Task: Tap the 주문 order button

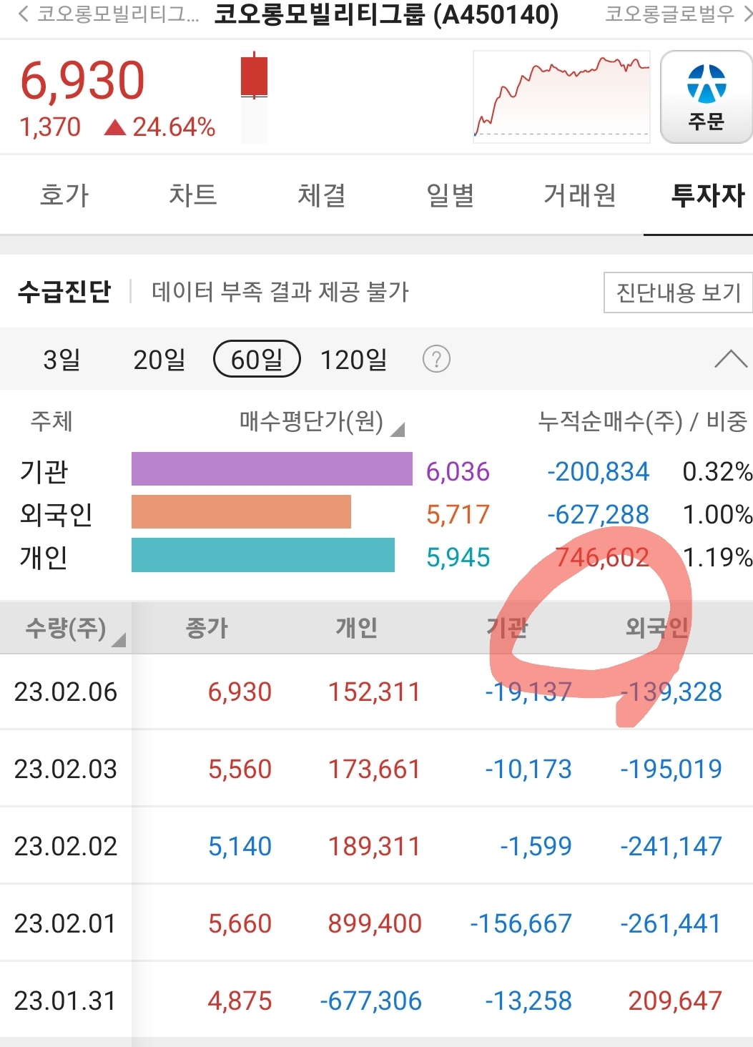Action: (x=706, y=97)
